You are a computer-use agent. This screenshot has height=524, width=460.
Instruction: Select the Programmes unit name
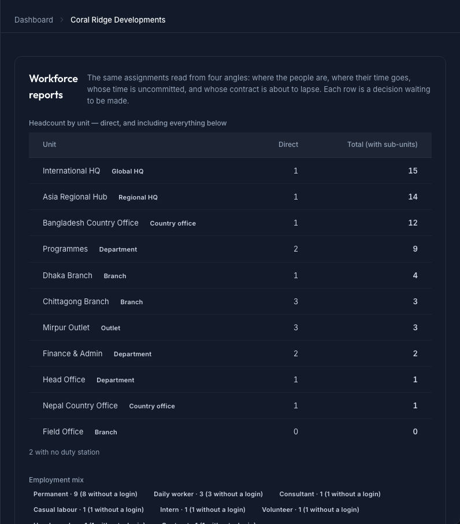click(65, 249)
